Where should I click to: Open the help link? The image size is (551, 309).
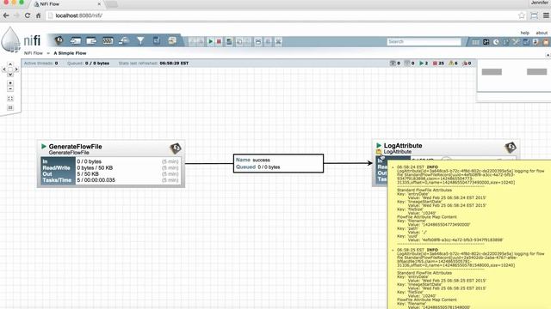tap(524, 33)
